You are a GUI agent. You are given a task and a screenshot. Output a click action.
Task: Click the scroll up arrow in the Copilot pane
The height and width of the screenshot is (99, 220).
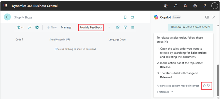[x=218, y=25]
